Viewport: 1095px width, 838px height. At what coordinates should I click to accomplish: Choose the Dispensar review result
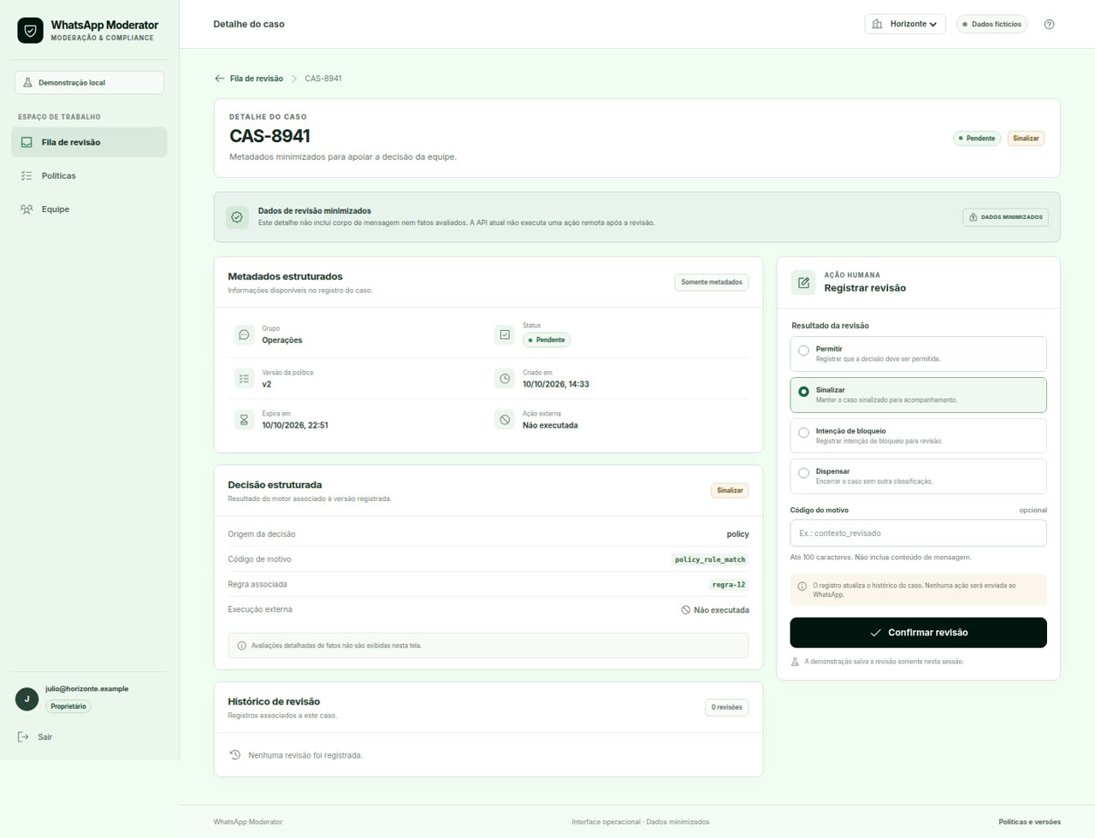(918, 476)
